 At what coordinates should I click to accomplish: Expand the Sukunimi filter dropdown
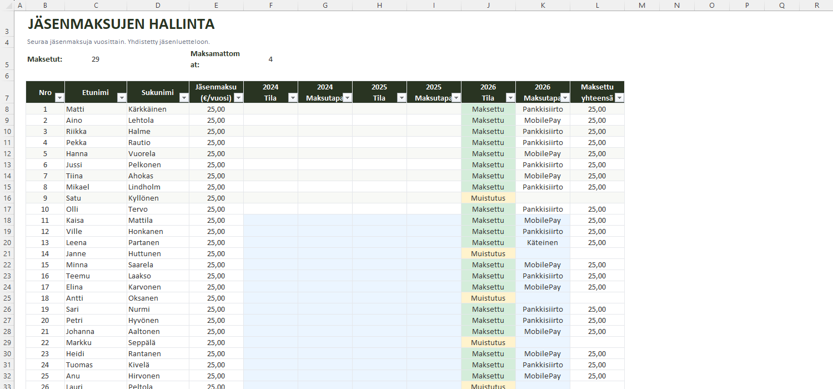click(184, 98)
